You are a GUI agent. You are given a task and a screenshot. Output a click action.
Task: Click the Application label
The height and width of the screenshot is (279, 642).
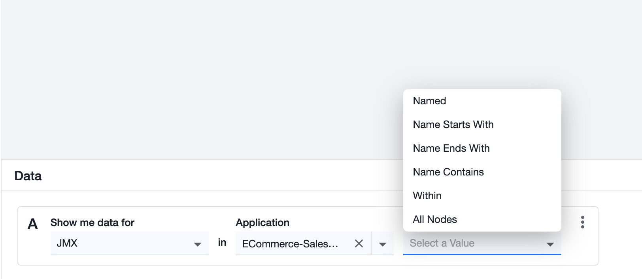point(262,222)
